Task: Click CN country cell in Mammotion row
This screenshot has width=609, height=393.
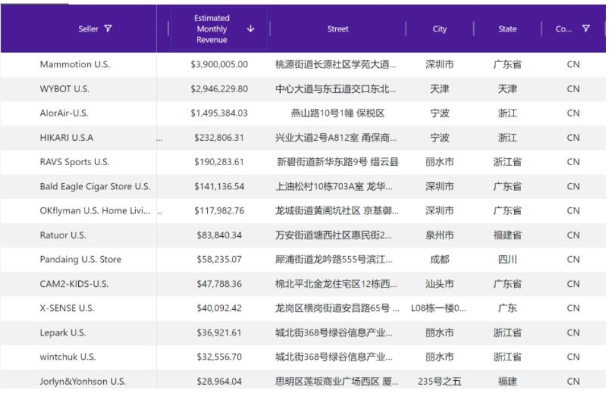Action: tap(573, 65)
